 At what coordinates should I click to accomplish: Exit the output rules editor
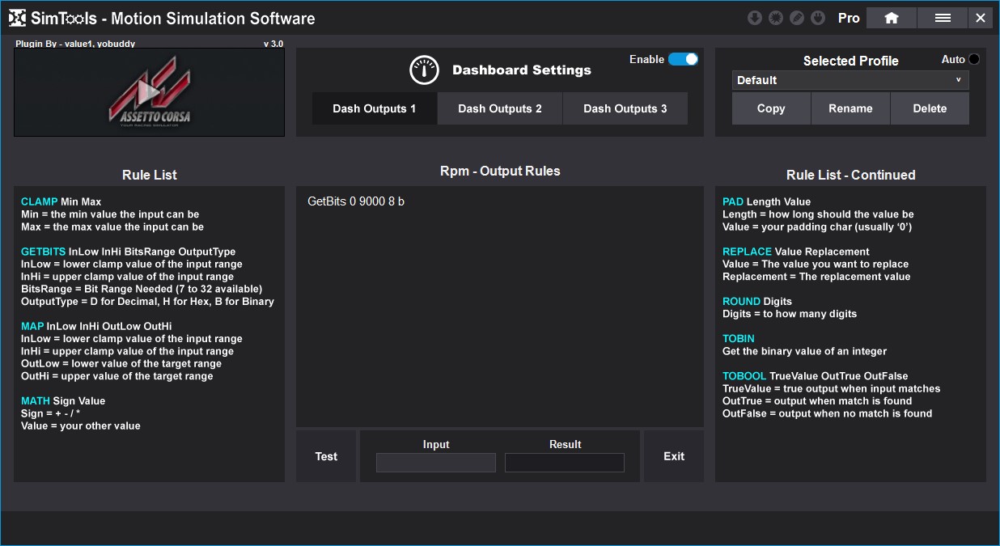coord(674,456)
